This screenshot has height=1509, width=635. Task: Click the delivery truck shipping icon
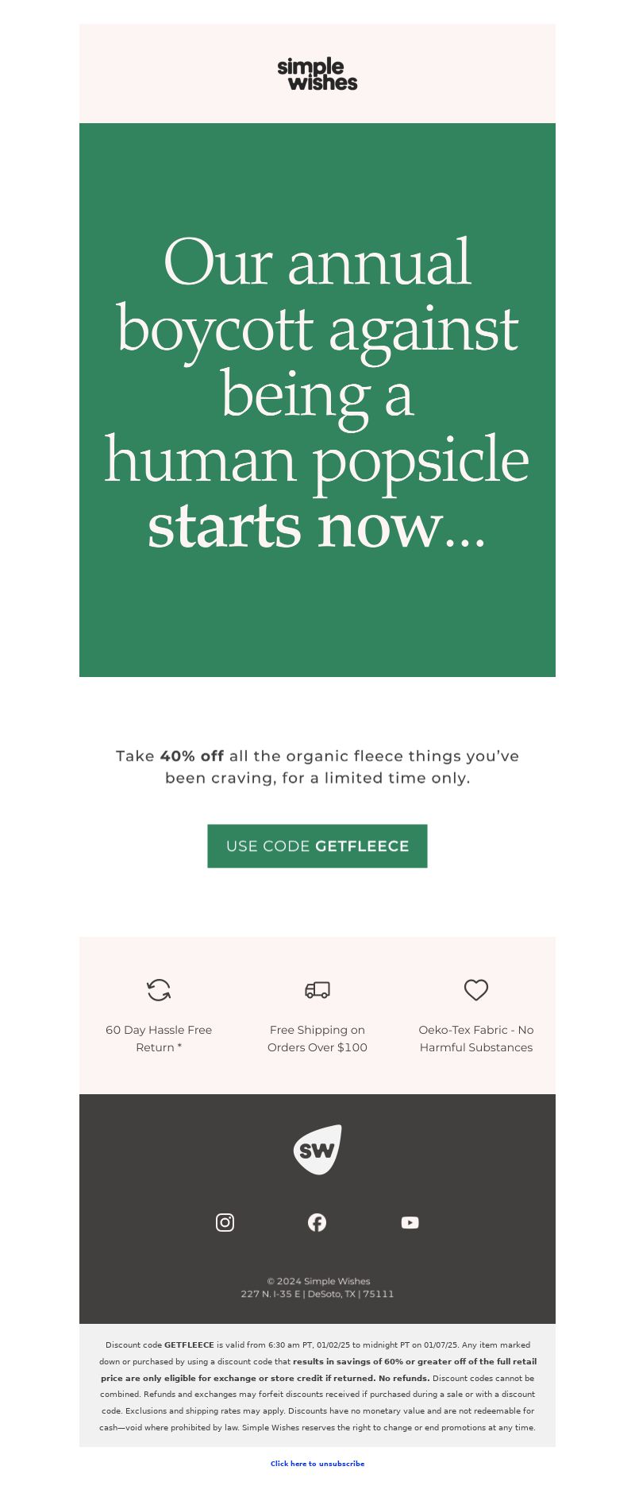click(317, 990)
